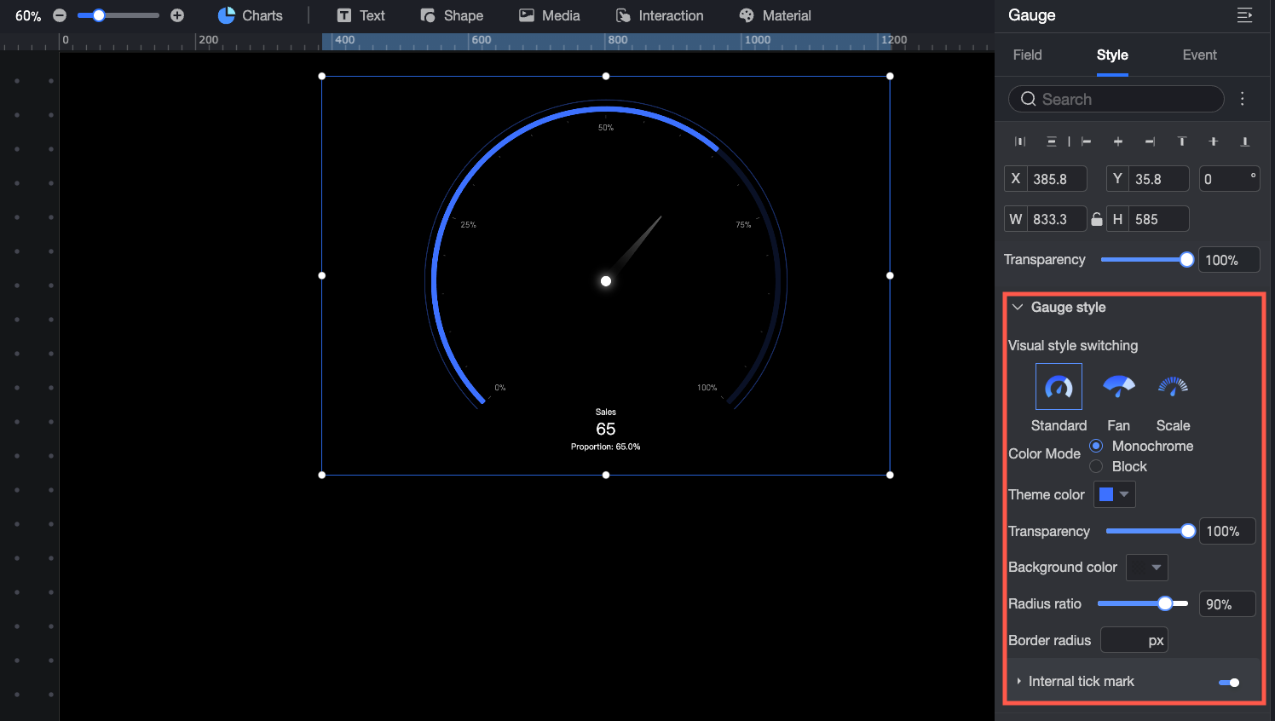The height and width of the screenshot is (721, 1275).
Task: Switch to the Field tab
Action: point(1027,55)
